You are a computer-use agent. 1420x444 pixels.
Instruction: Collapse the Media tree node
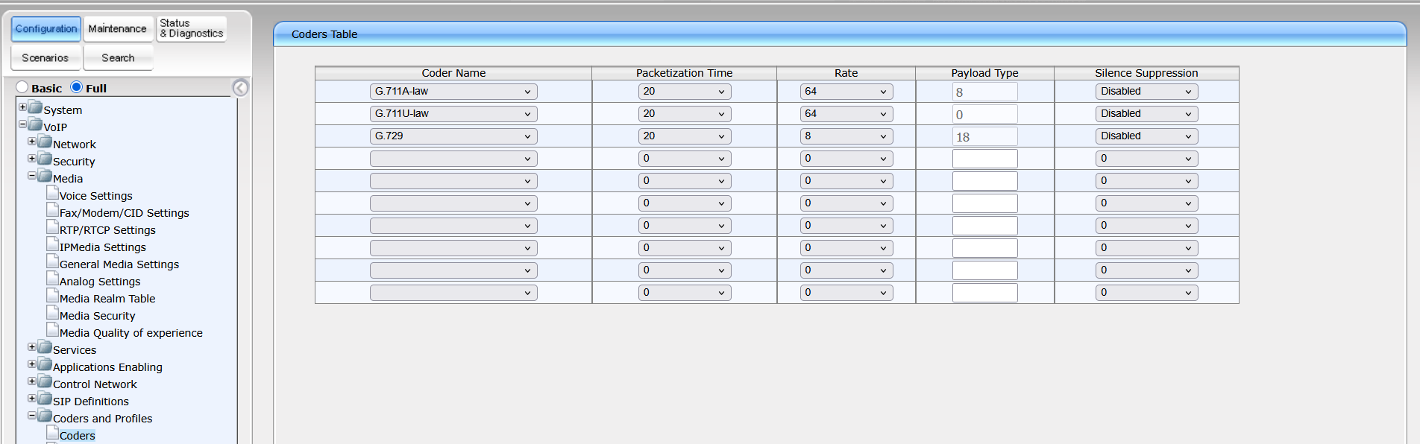point(32,177)
